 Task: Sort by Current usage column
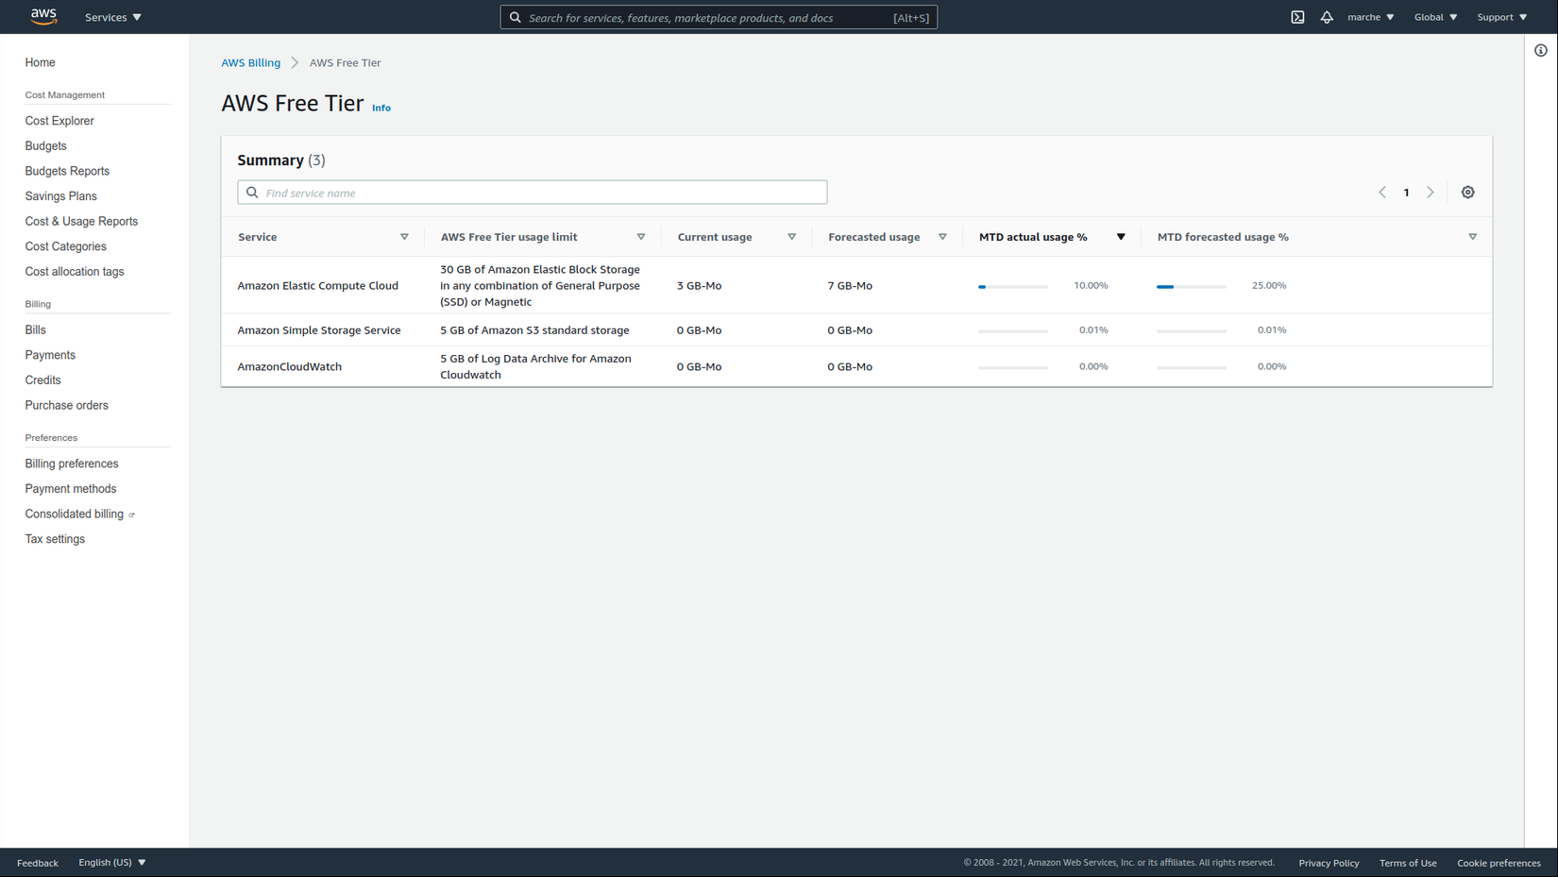(792, 237)
